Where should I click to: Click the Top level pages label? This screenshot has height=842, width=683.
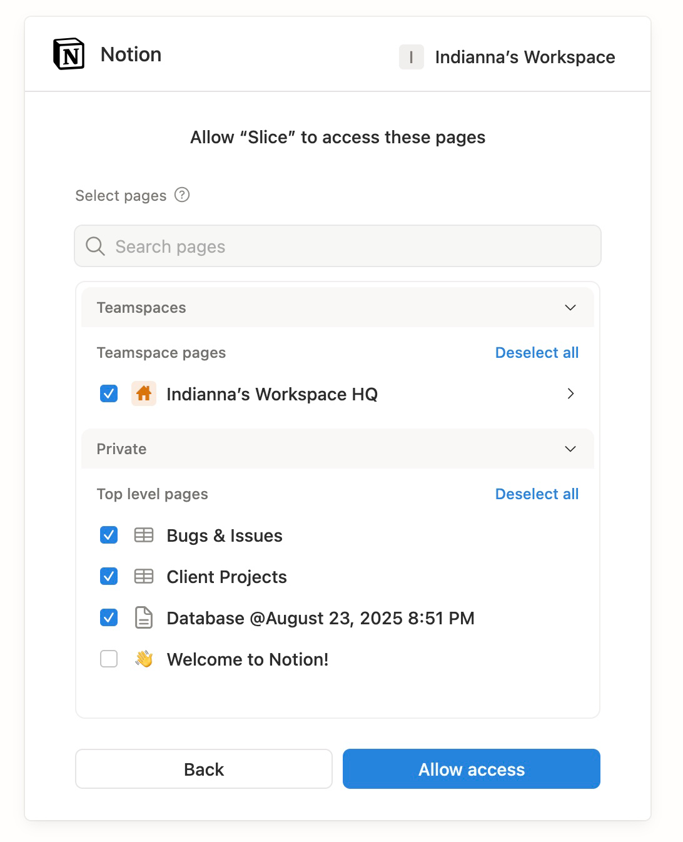click(152, 494)
